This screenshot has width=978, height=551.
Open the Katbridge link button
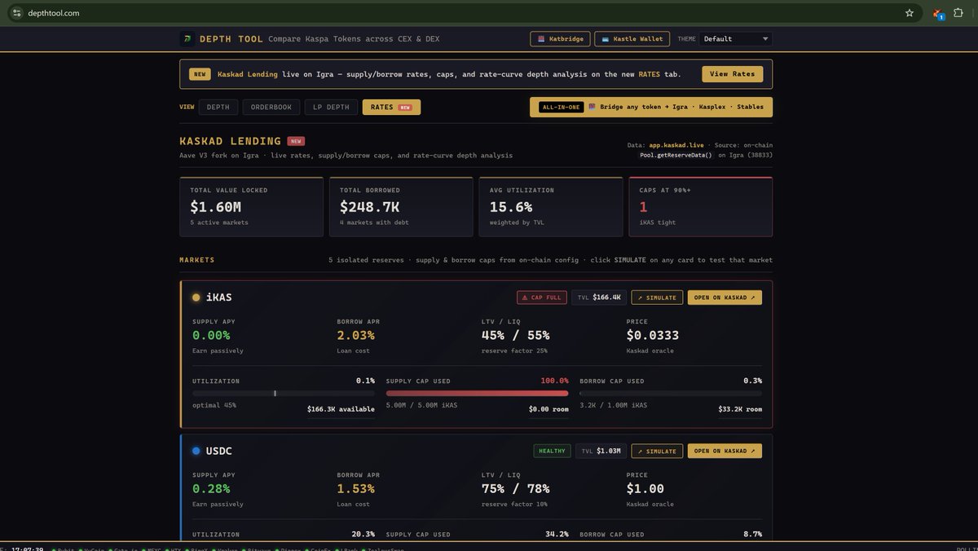pyautogui.click(x=560, y=38)
